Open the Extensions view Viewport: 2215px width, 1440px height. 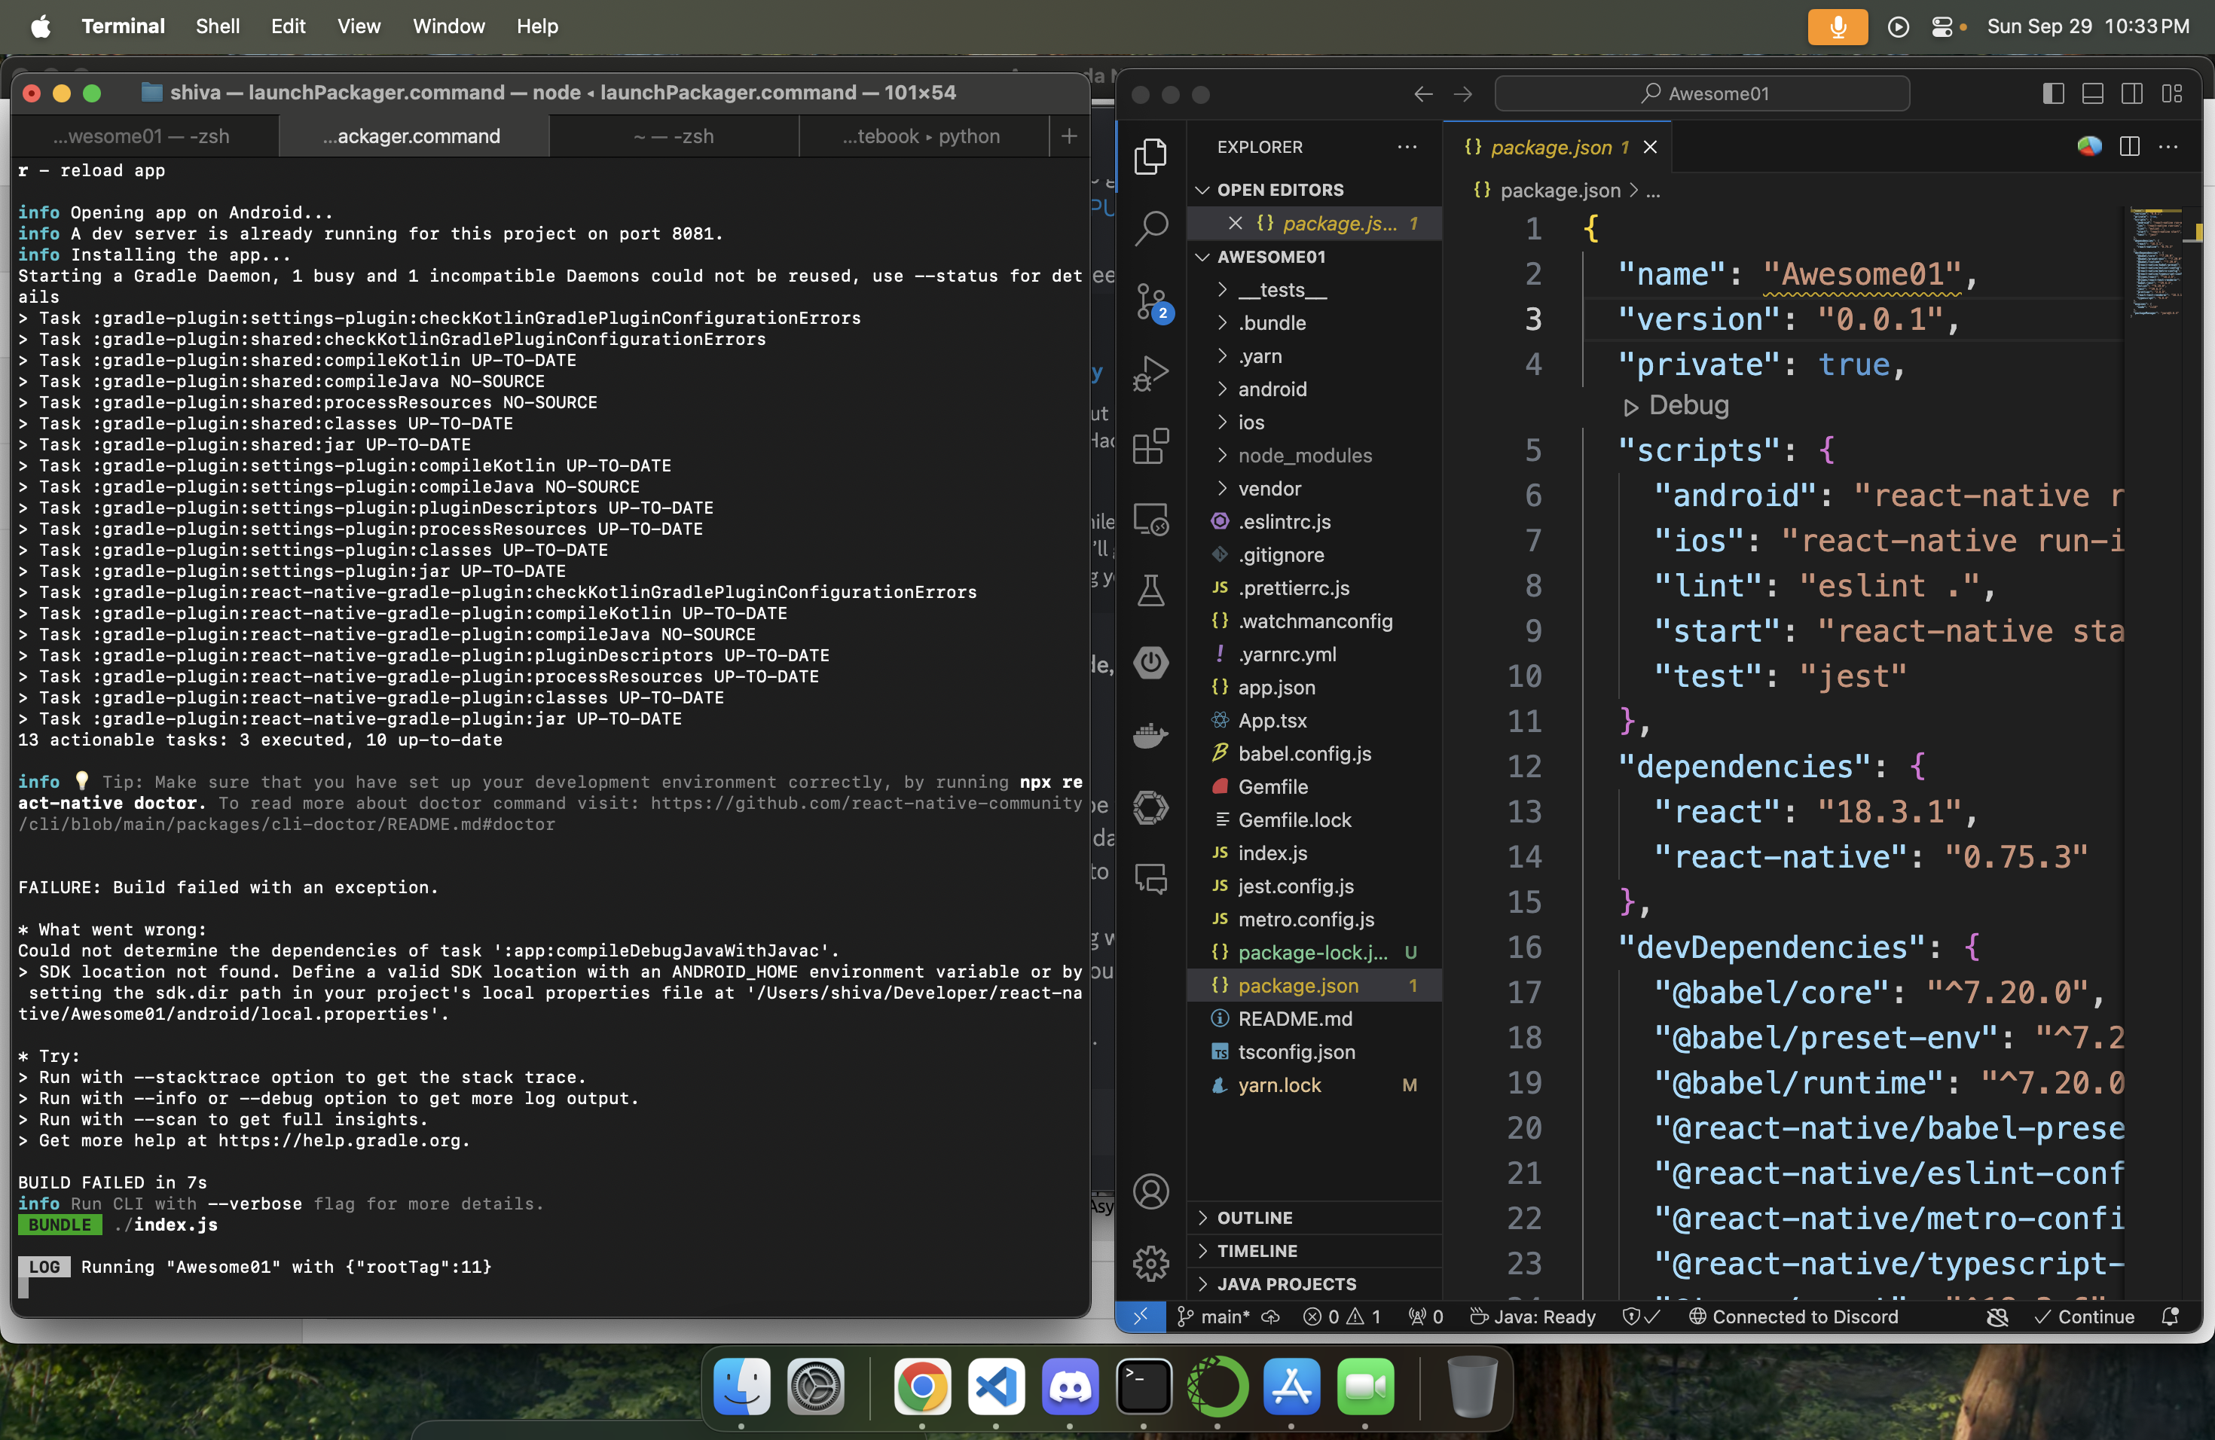(1150, 446)
